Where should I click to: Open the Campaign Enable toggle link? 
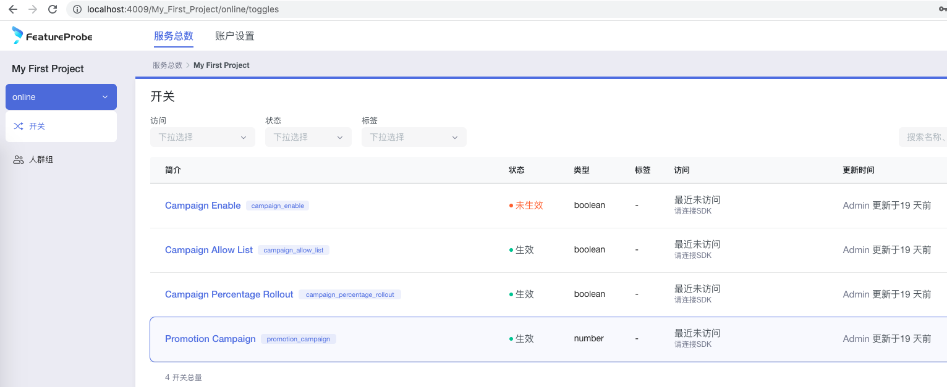point(203,206)
